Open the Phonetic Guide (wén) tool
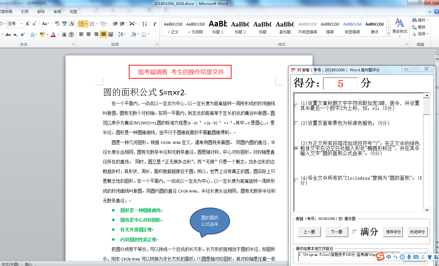Screen dimensions: 439x266 pyautogui.click(x=64, y=24)
